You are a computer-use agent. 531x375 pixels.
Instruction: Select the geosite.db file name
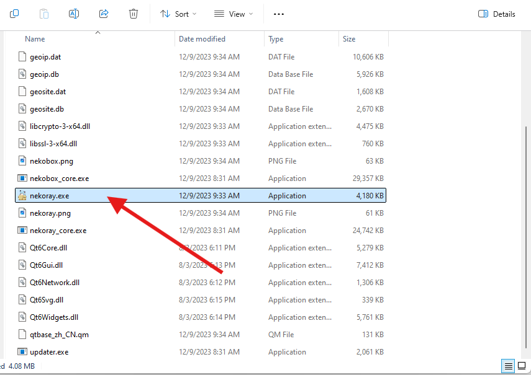pos(47,109)
